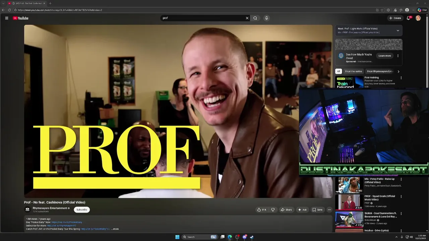Open options for Sickick Cruel Summertime
Image resolution: width=429 pixels, height=241 pixels.
pyautogui.click(x=401, y=214)
